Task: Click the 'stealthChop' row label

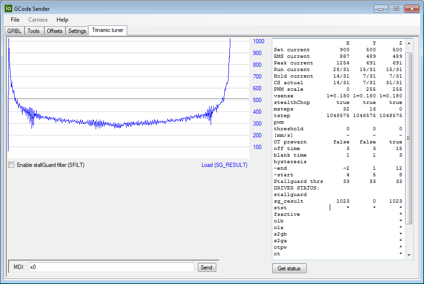Action: [292, 103]
